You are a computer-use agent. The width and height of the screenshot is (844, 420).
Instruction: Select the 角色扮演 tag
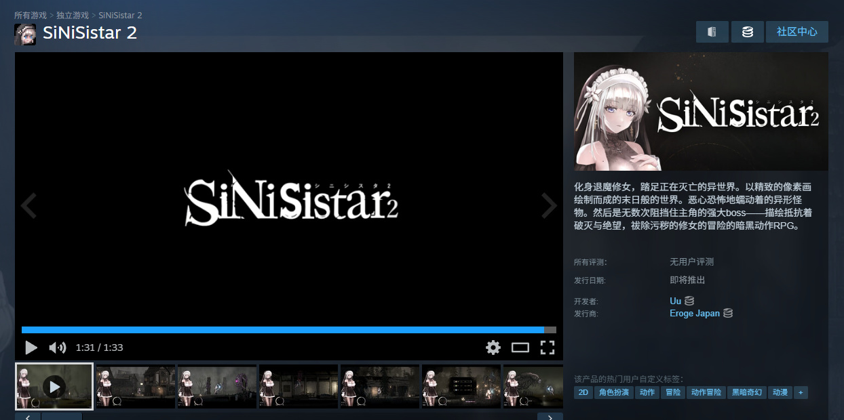614,392
